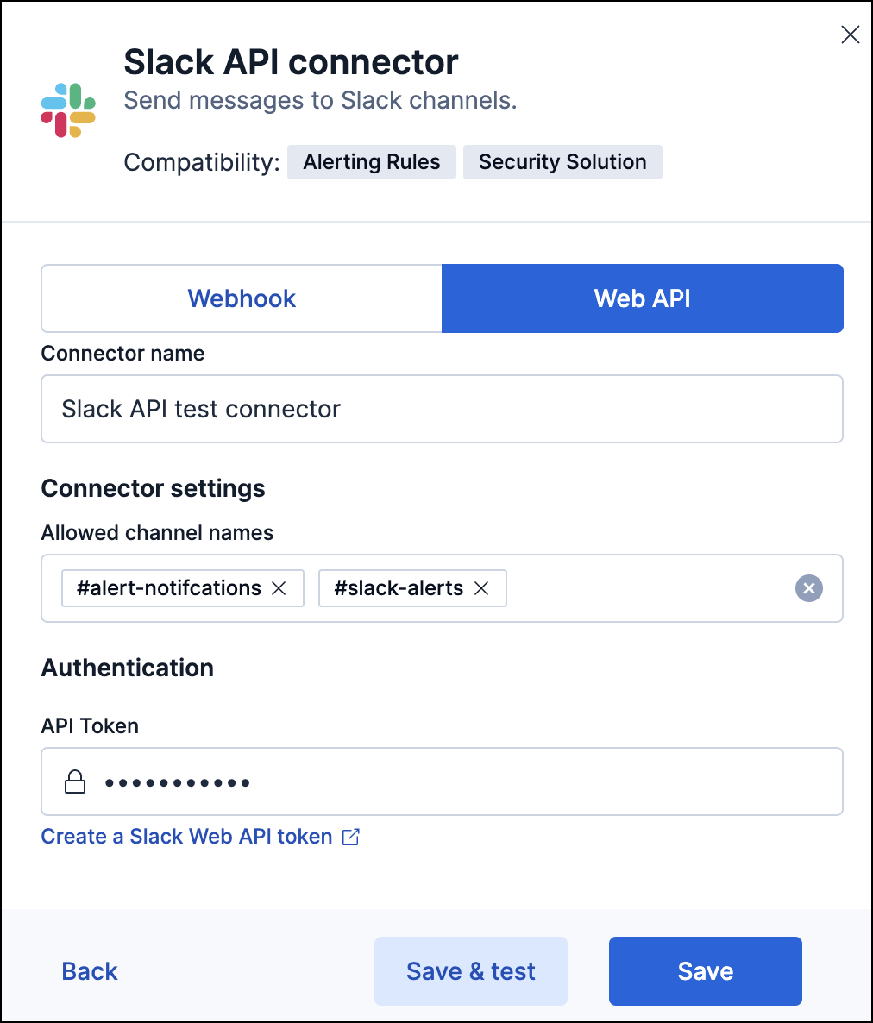Switch to the Webhook tab
This screenshot has height=1023, width=873.
pos(242,298)
